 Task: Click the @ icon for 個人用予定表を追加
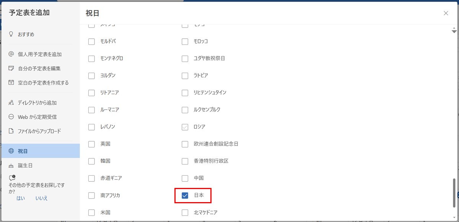click(x=11, y=54)
